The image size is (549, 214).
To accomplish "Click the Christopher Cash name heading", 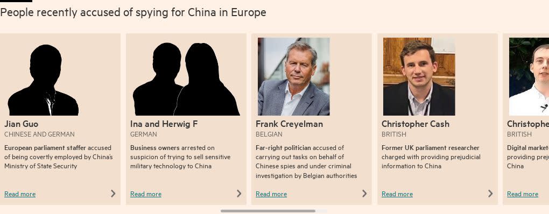I will 416,124.
